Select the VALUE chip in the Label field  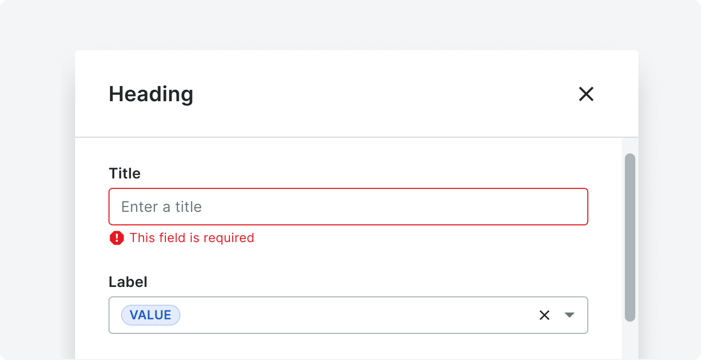click(151, 315)
